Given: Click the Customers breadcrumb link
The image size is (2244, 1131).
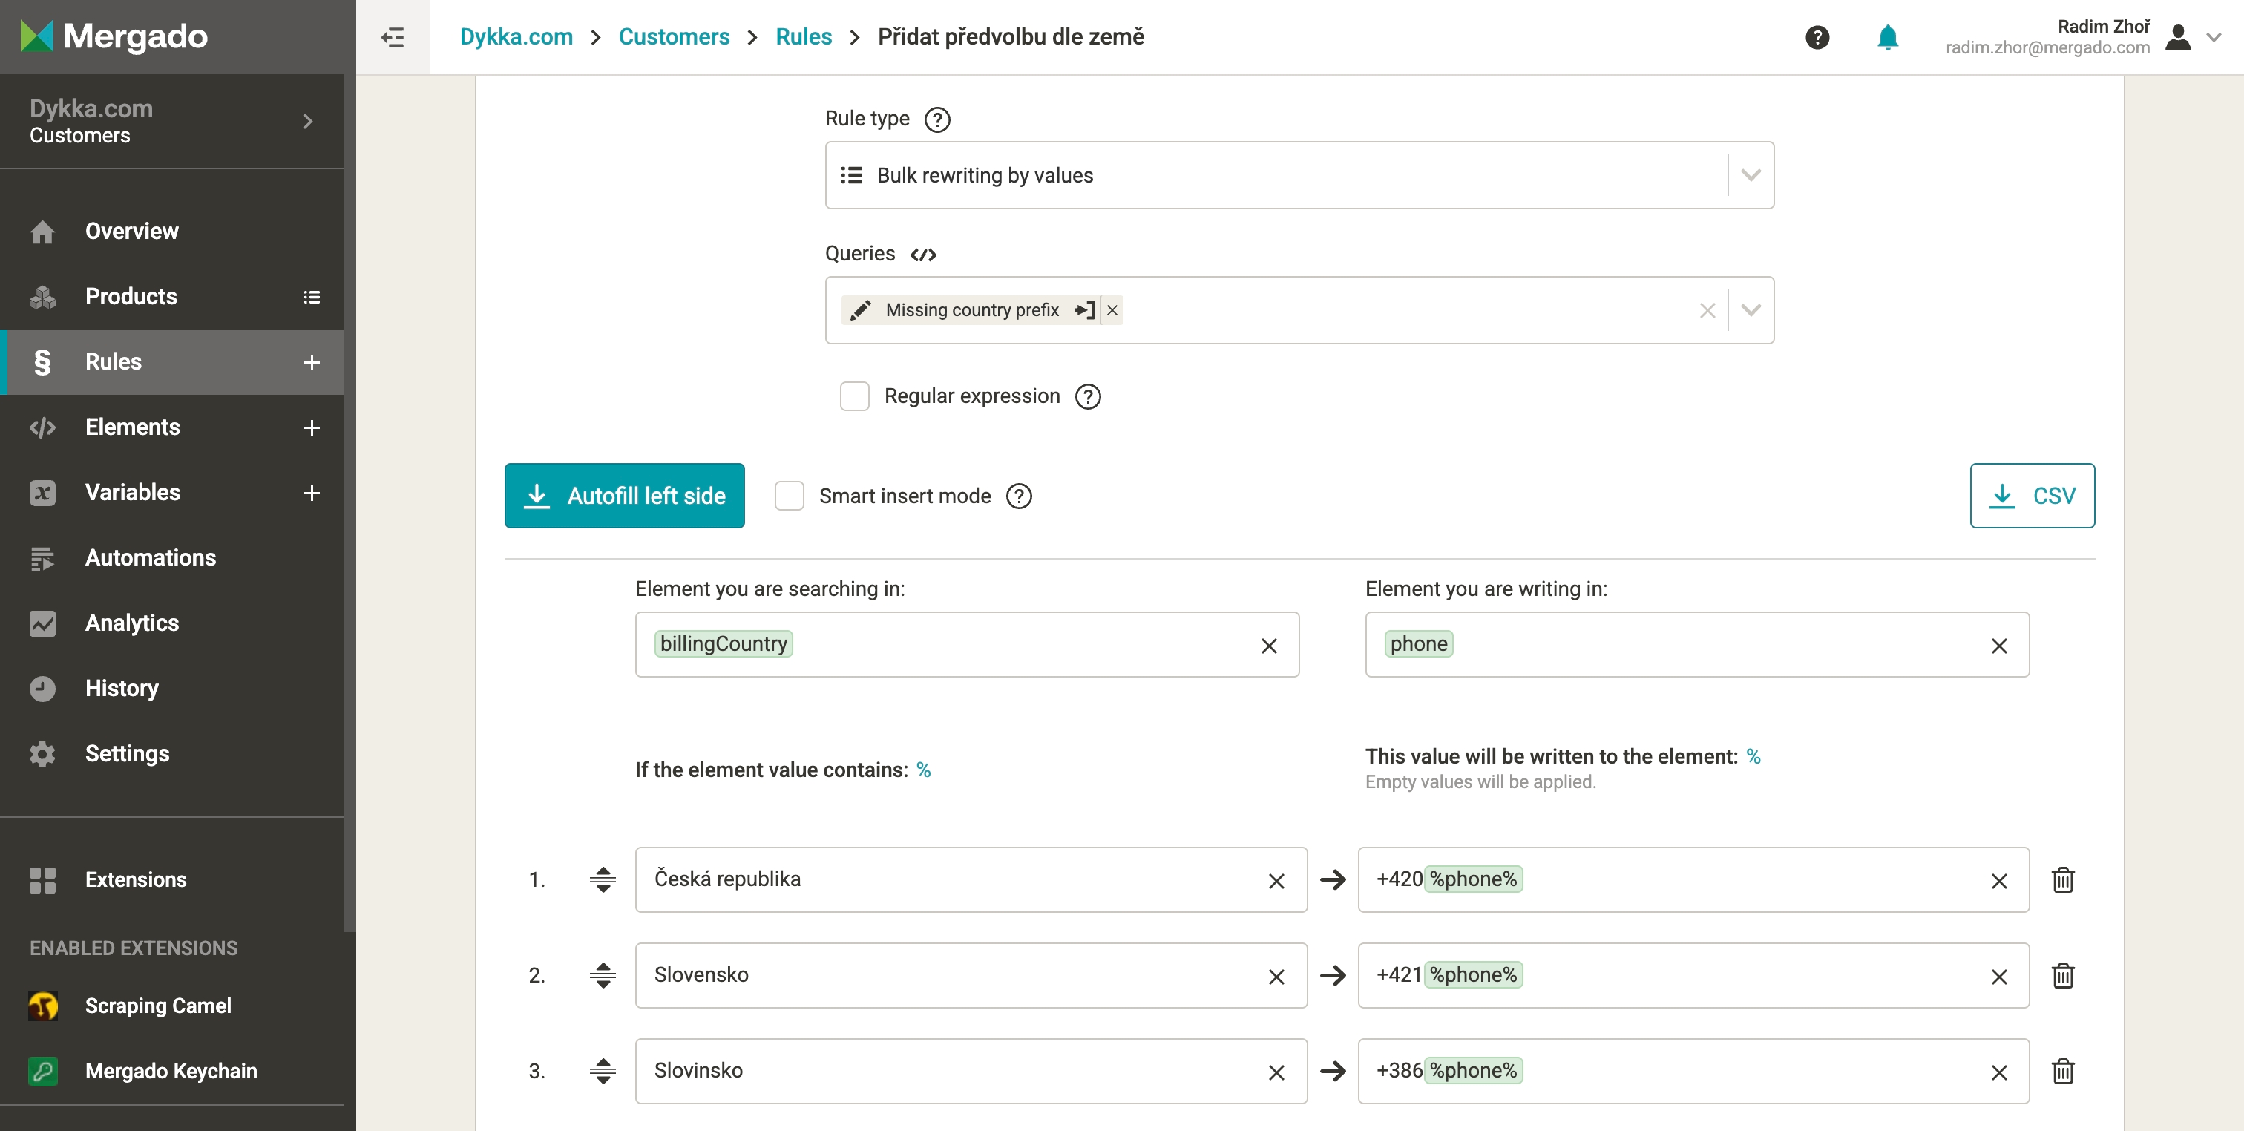Looking at the screenshot, I should pyautogui.click(x=673, y=36).
